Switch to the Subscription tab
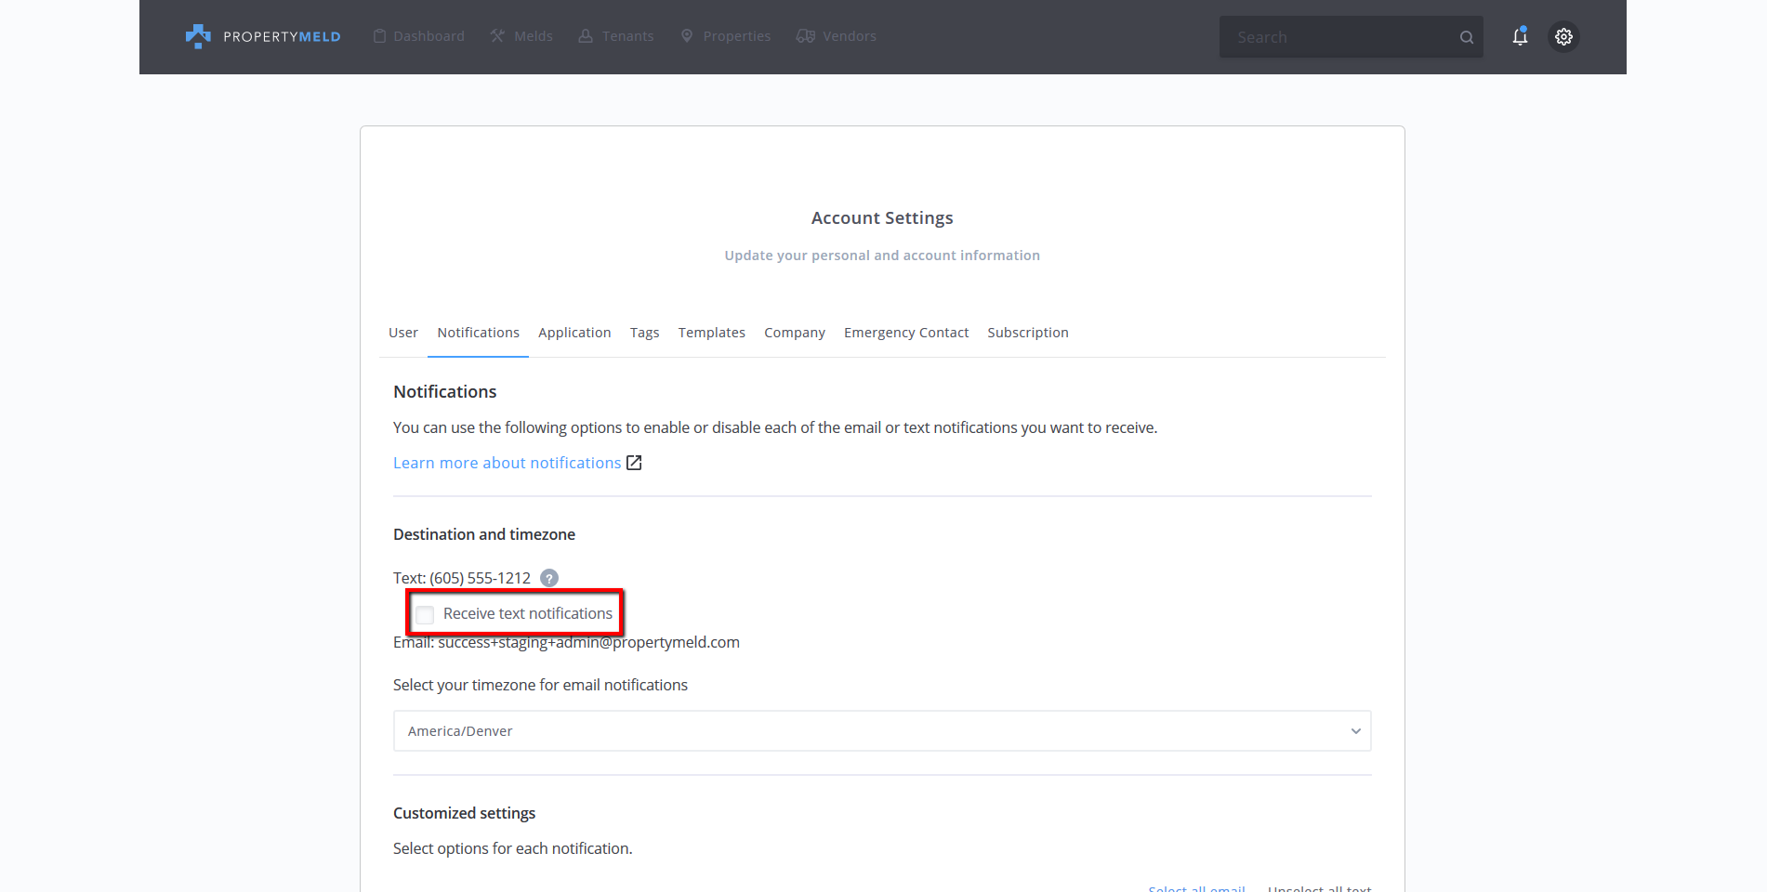 1028,333
